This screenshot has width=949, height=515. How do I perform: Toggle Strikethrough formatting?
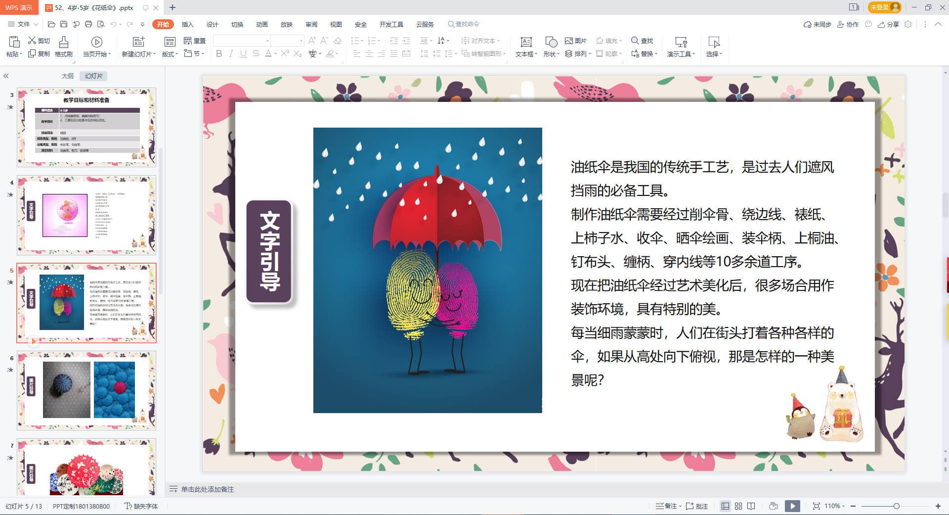pyautogui.click(x=256, y=53)
